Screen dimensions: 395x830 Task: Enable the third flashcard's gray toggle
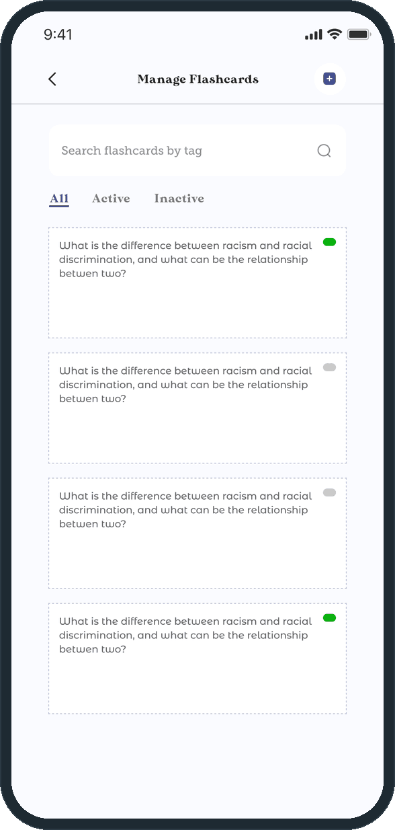click(329, 492)
